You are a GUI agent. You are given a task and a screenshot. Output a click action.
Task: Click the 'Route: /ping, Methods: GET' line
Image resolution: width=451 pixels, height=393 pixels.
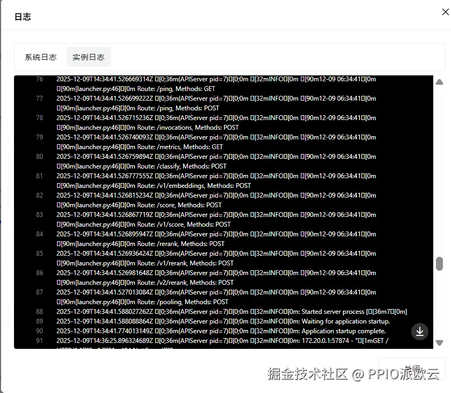coord(176,89)
